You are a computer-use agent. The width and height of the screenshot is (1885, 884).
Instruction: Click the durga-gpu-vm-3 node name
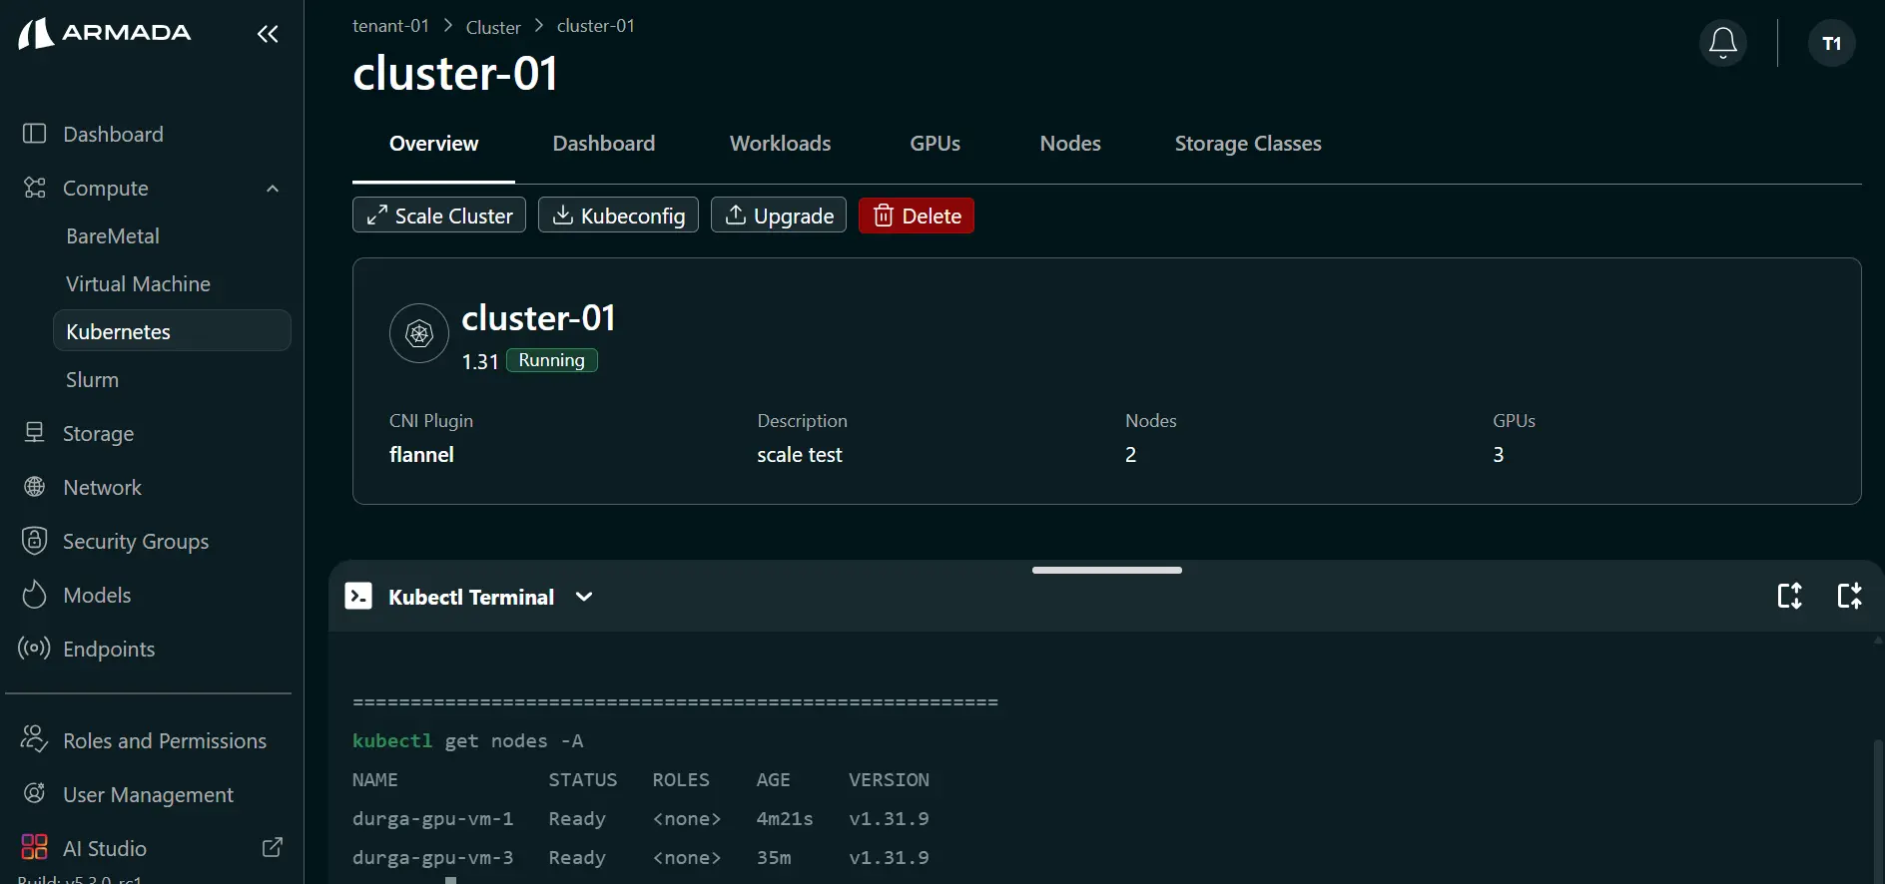[x=432, y=858]
